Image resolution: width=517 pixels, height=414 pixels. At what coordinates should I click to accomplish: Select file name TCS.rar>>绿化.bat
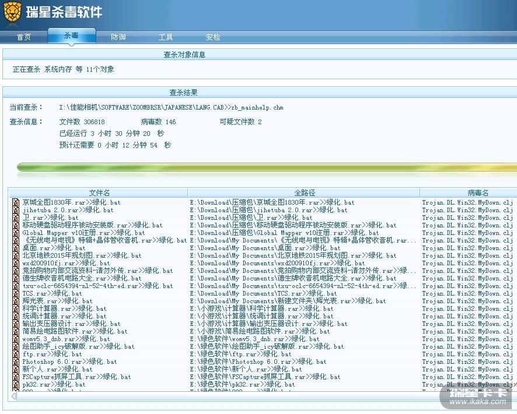pyautogui.click(x=52, y=293)
